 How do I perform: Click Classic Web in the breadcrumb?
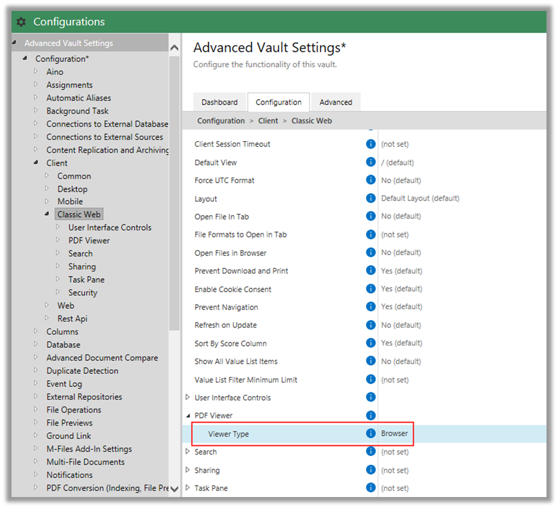click(x=312, y=121)
